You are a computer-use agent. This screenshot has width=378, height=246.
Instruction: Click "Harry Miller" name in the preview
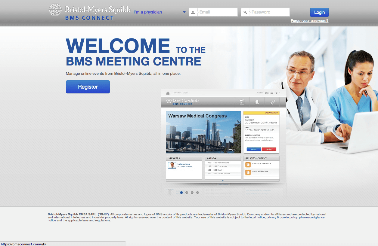(x=177, y=93)
